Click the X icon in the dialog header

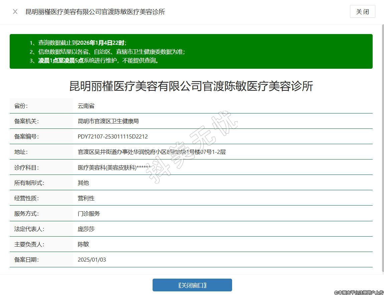pos(15,12)
